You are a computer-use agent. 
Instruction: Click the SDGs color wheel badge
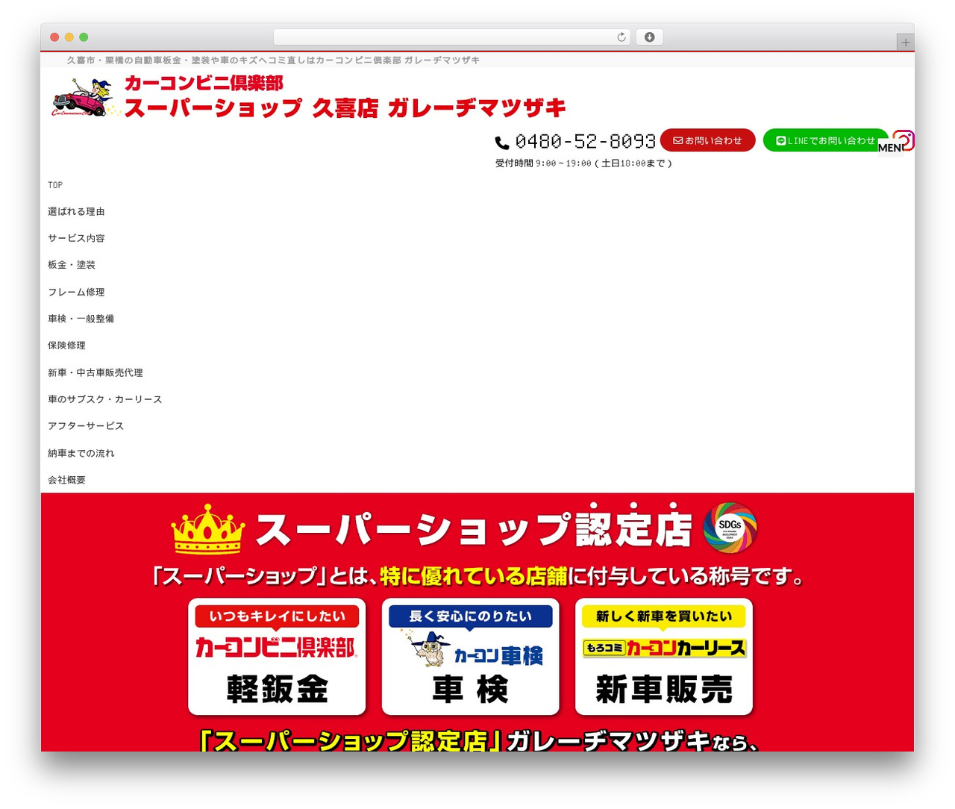click(x=730, y=528)
